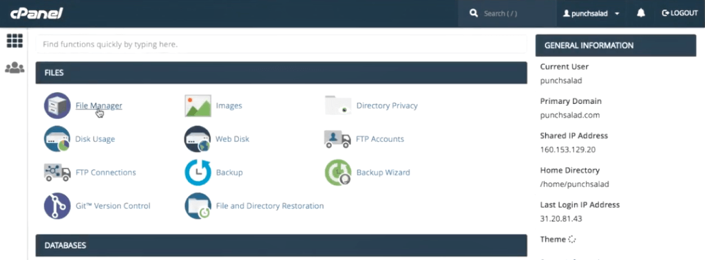Viewport: 705px width, 260px height.
Task: Open the Git Version Control icon
Action: coord(57,206)
